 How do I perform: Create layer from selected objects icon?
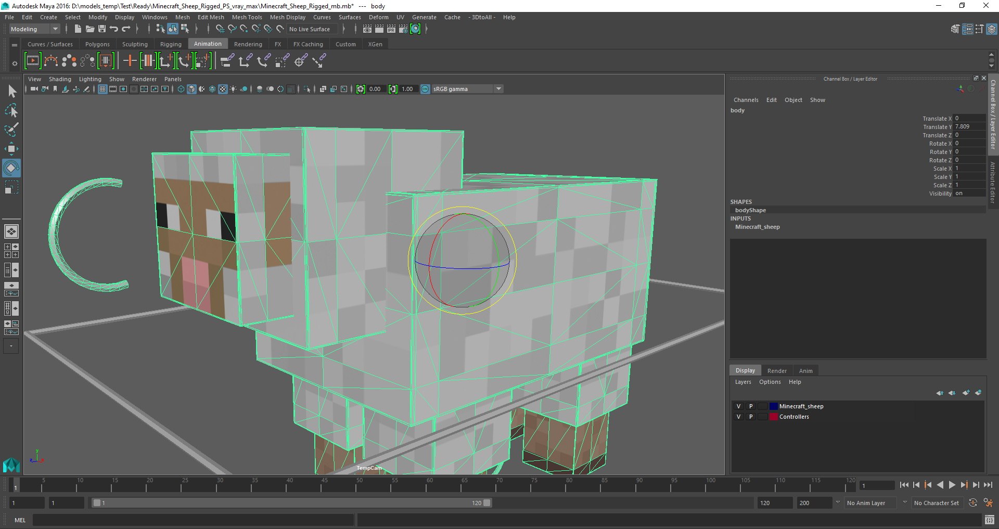coord(978,393)
